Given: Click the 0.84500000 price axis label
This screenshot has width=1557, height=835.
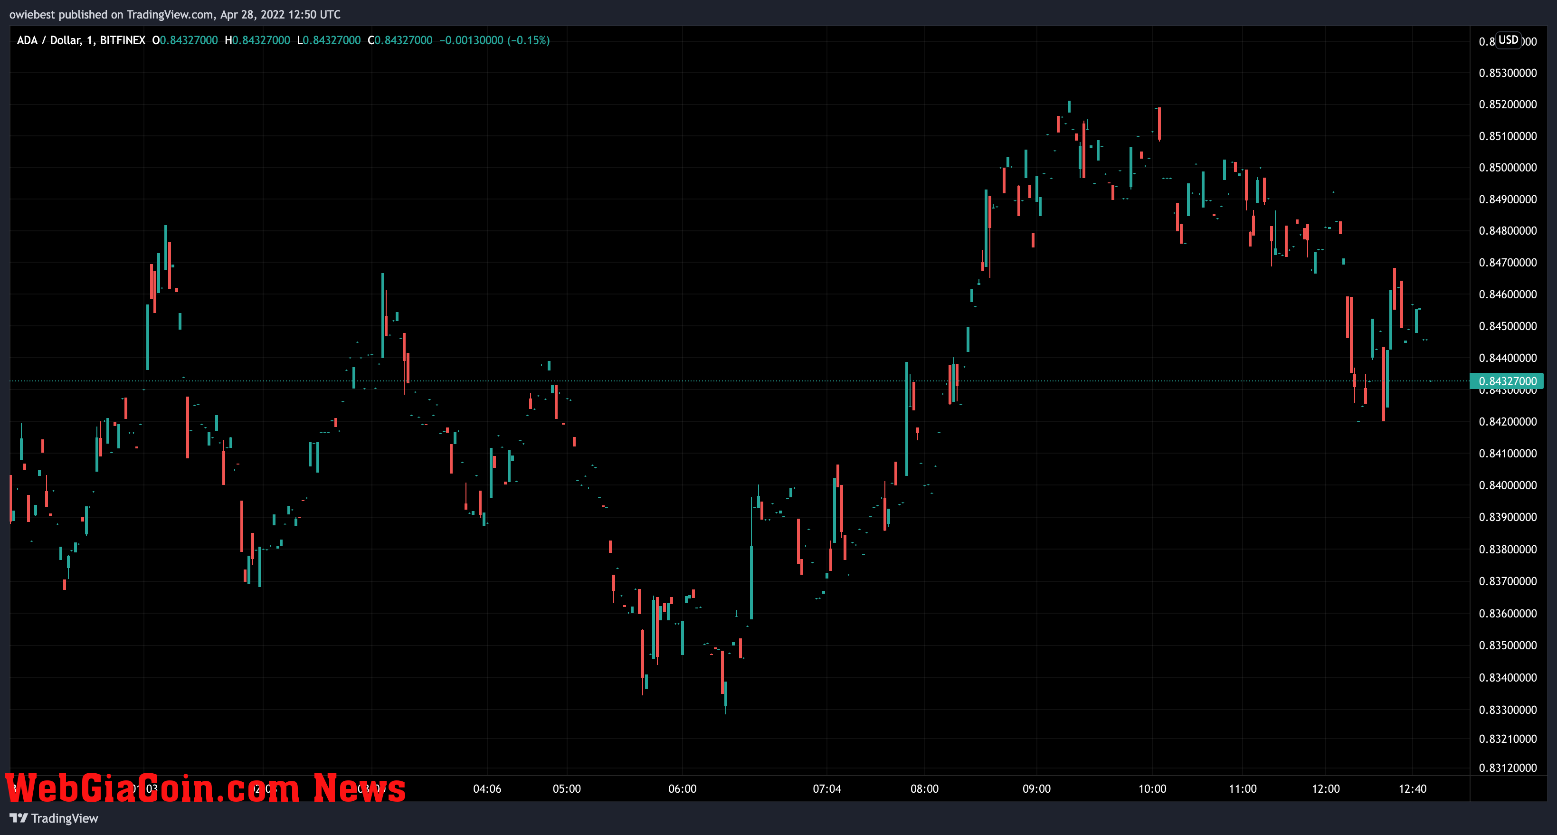Looking at the screenshot, I should [x=1508, y=326].
